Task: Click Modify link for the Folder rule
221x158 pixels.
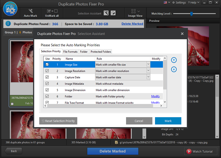Action: click(155, 96)
